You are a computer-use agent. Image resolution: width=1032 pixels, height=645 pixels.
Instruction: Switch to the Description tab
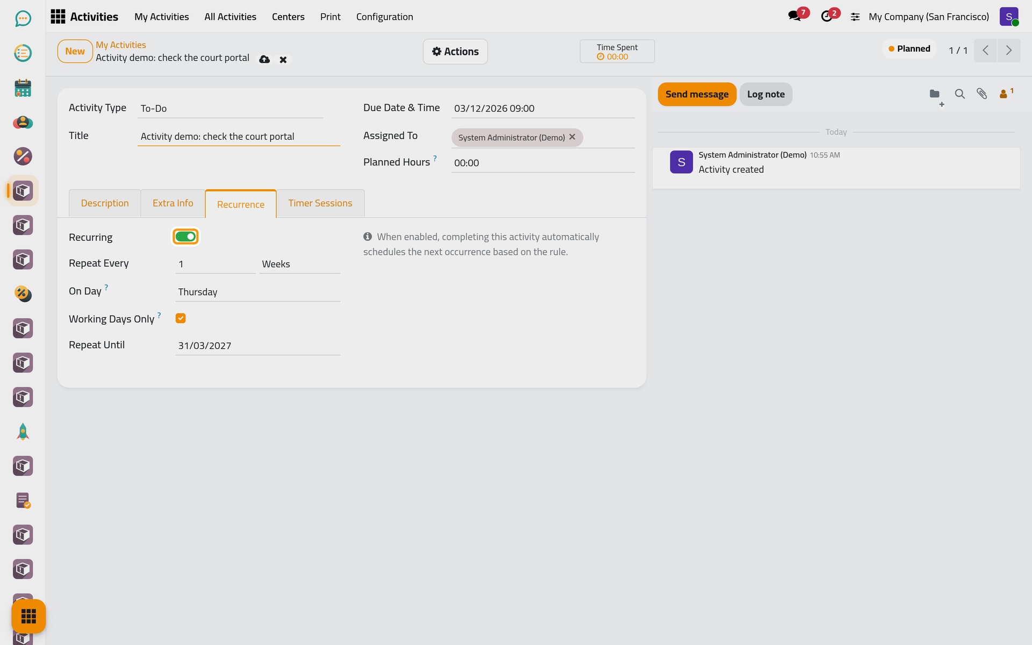point(105,203)
